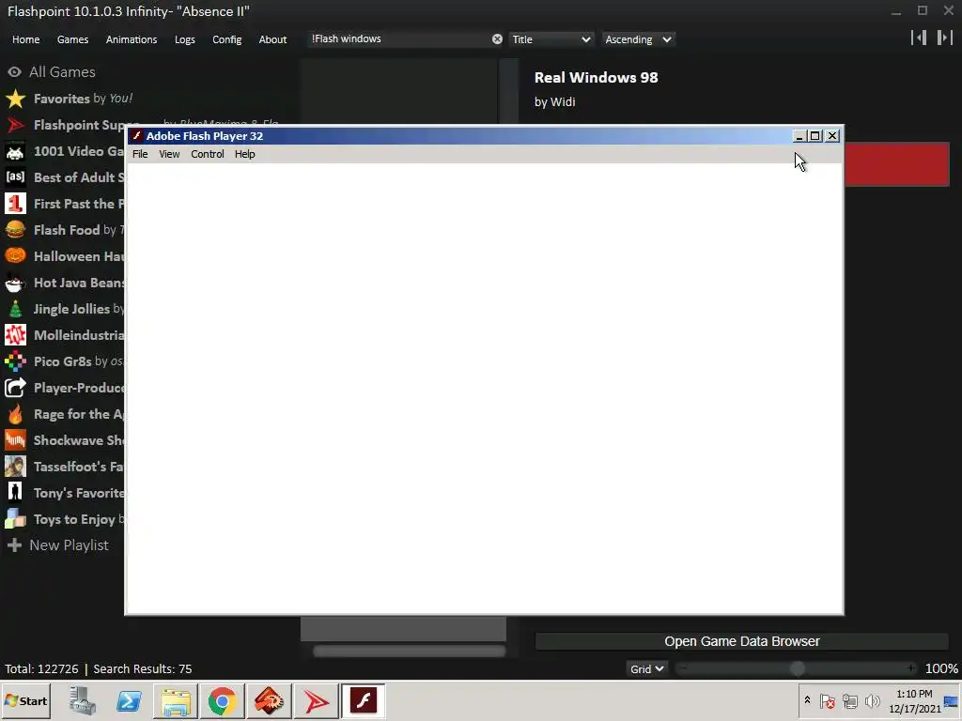Select Adobe Flash Player taskbar button
The image size is (962, 721).
tap(363, 700)
